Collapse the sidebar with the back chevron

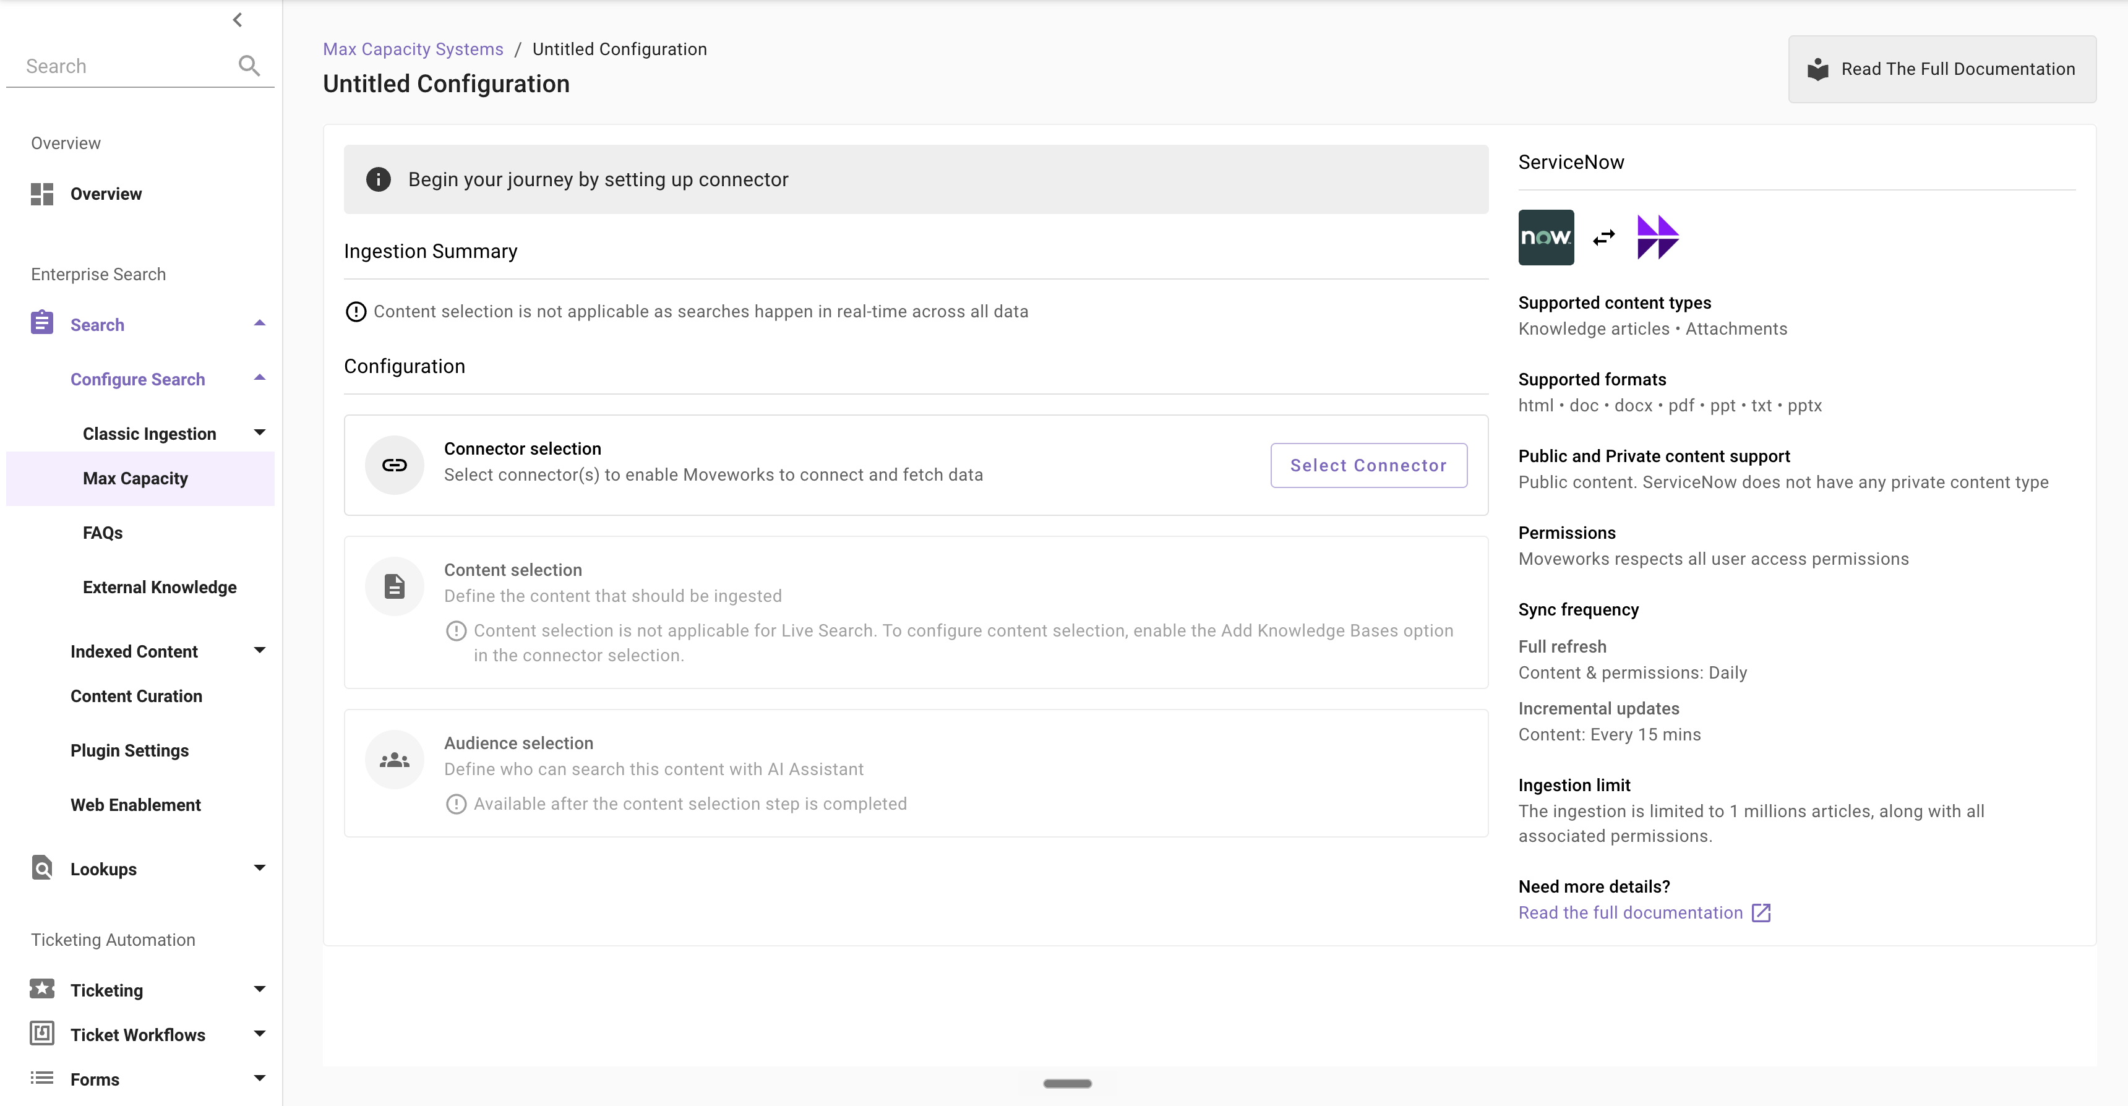pos(238,19)
